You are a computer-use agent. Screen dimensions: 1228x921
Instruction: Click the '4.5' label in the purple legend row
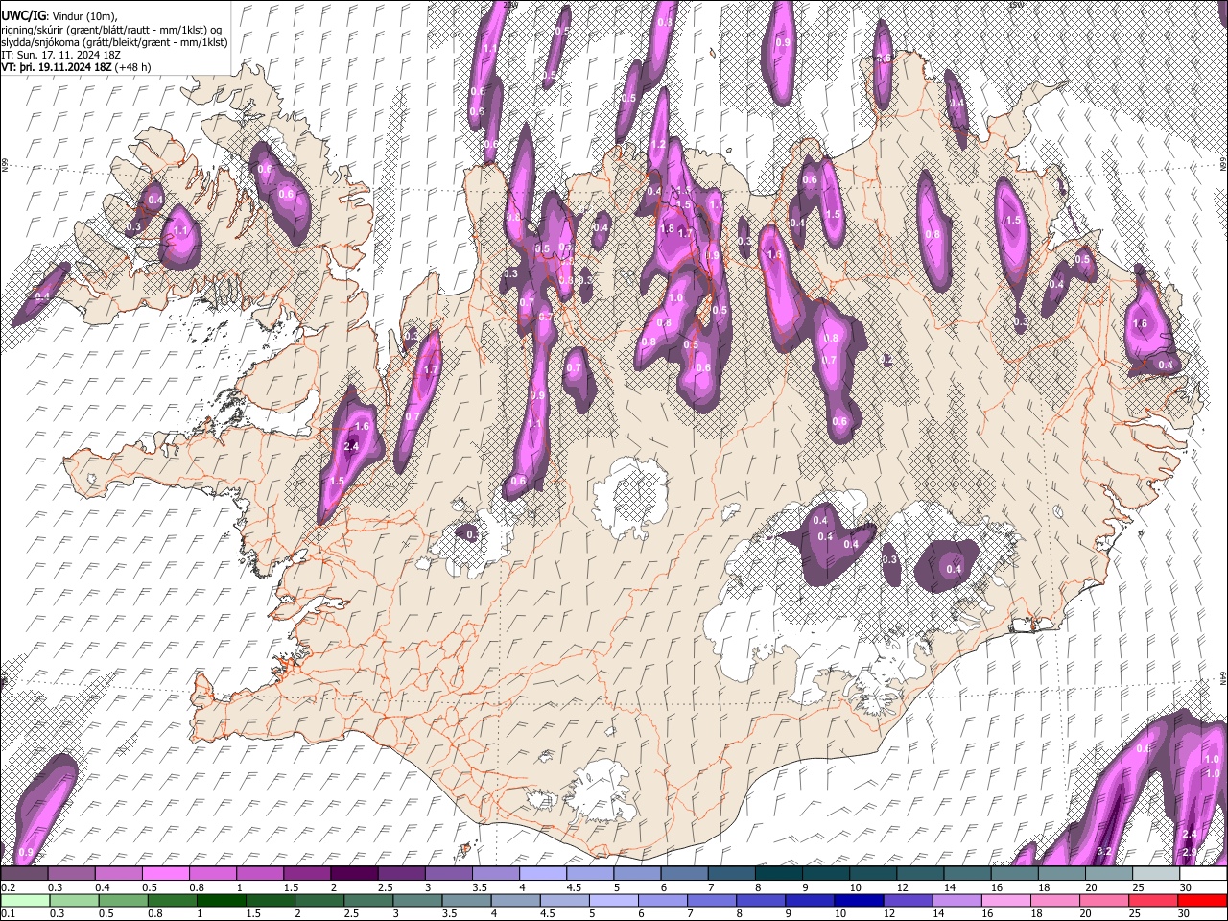pos(573,887)
